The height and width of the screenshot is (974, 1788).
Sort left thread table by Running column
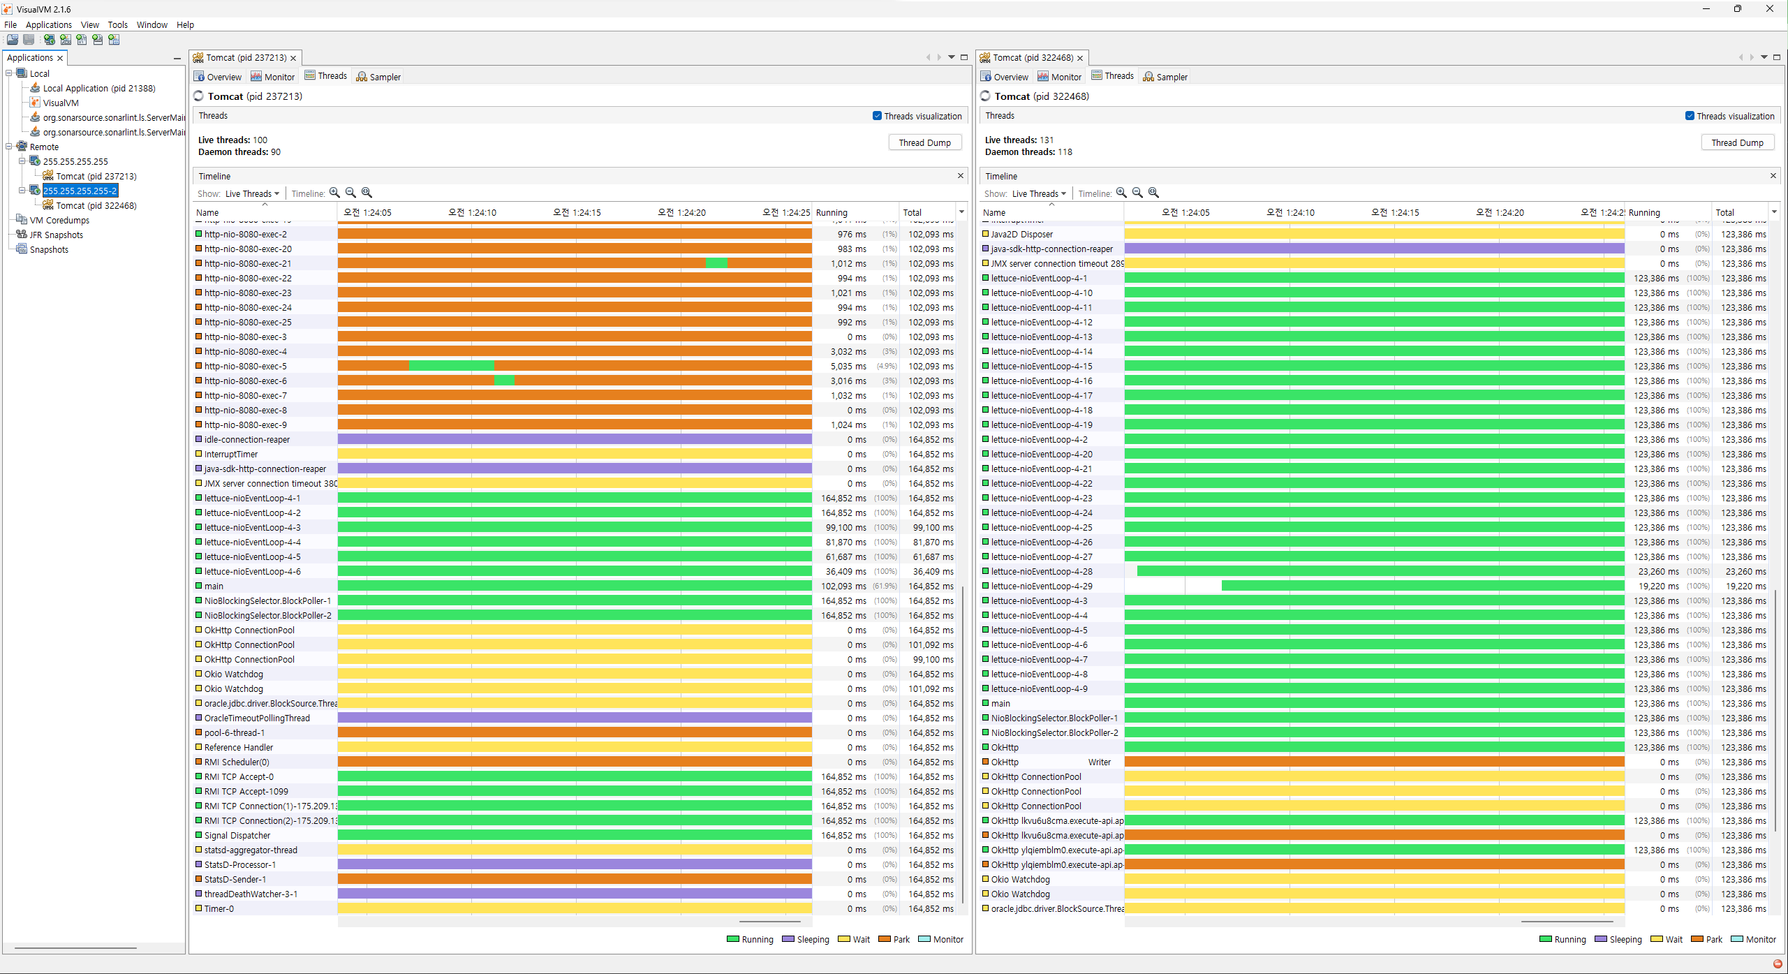coord(832,212)
